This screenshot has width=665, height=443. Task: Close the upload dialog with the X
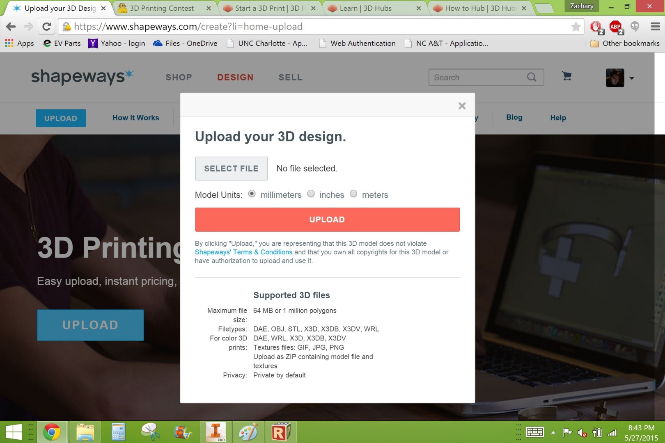click(462, 106)
